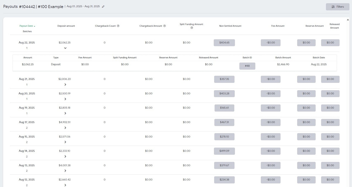352x187 pixels.
Task: Expand the Aug 19, 2025 payout row
Action: pyautogui.click(x=65, y=113)
